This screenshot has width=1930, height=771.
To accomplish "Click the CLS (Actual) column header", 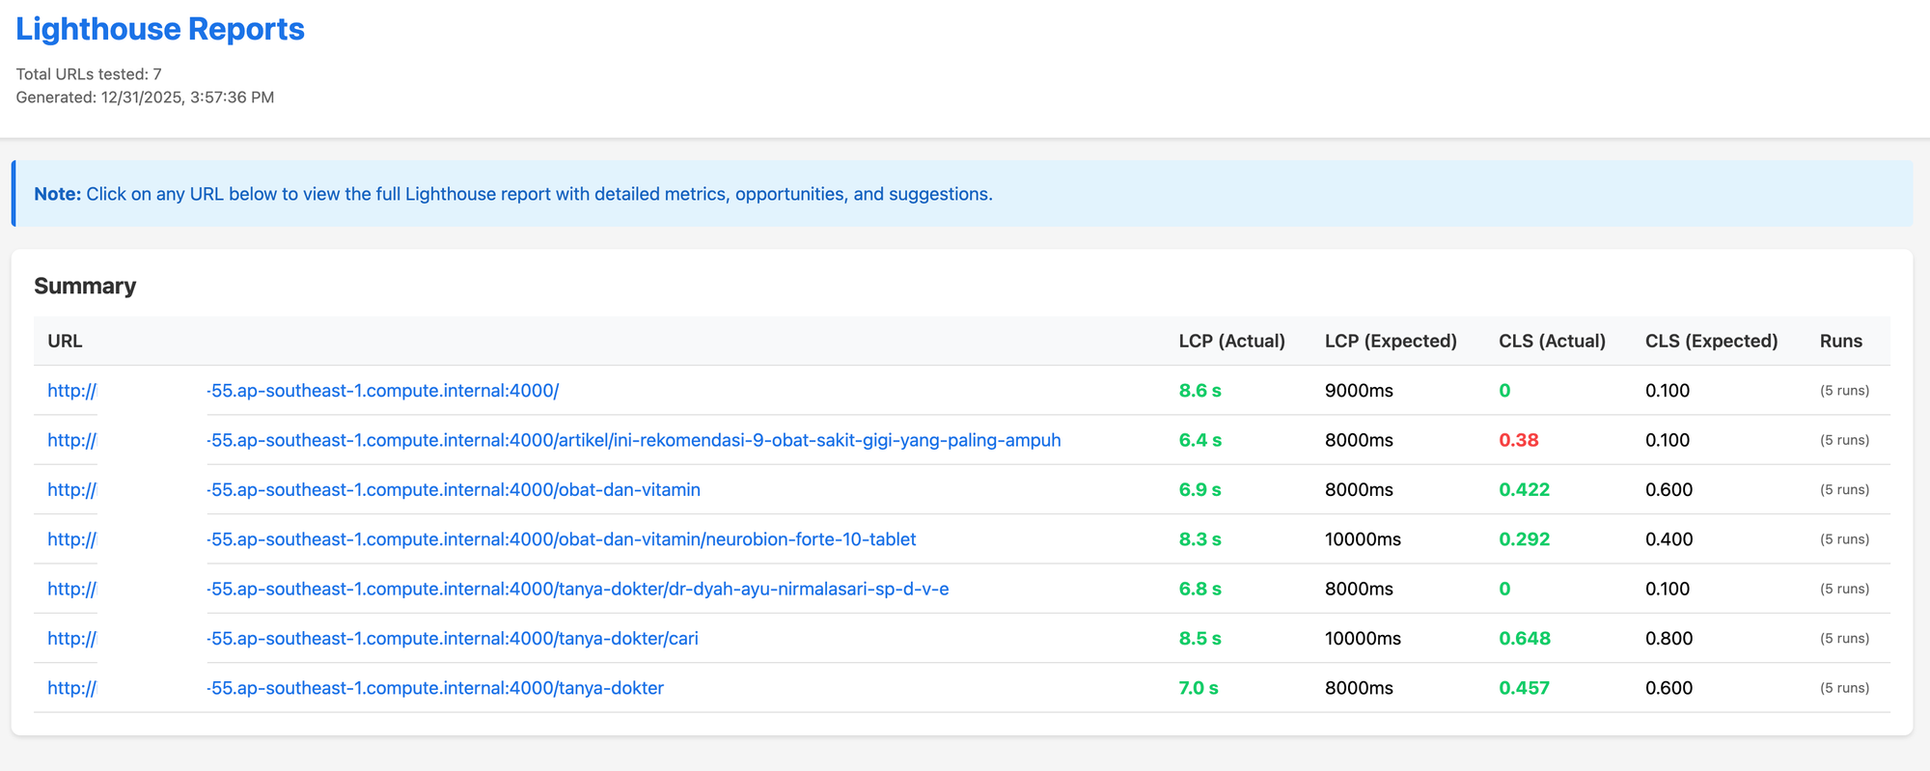I will (x=1552, y=341).
